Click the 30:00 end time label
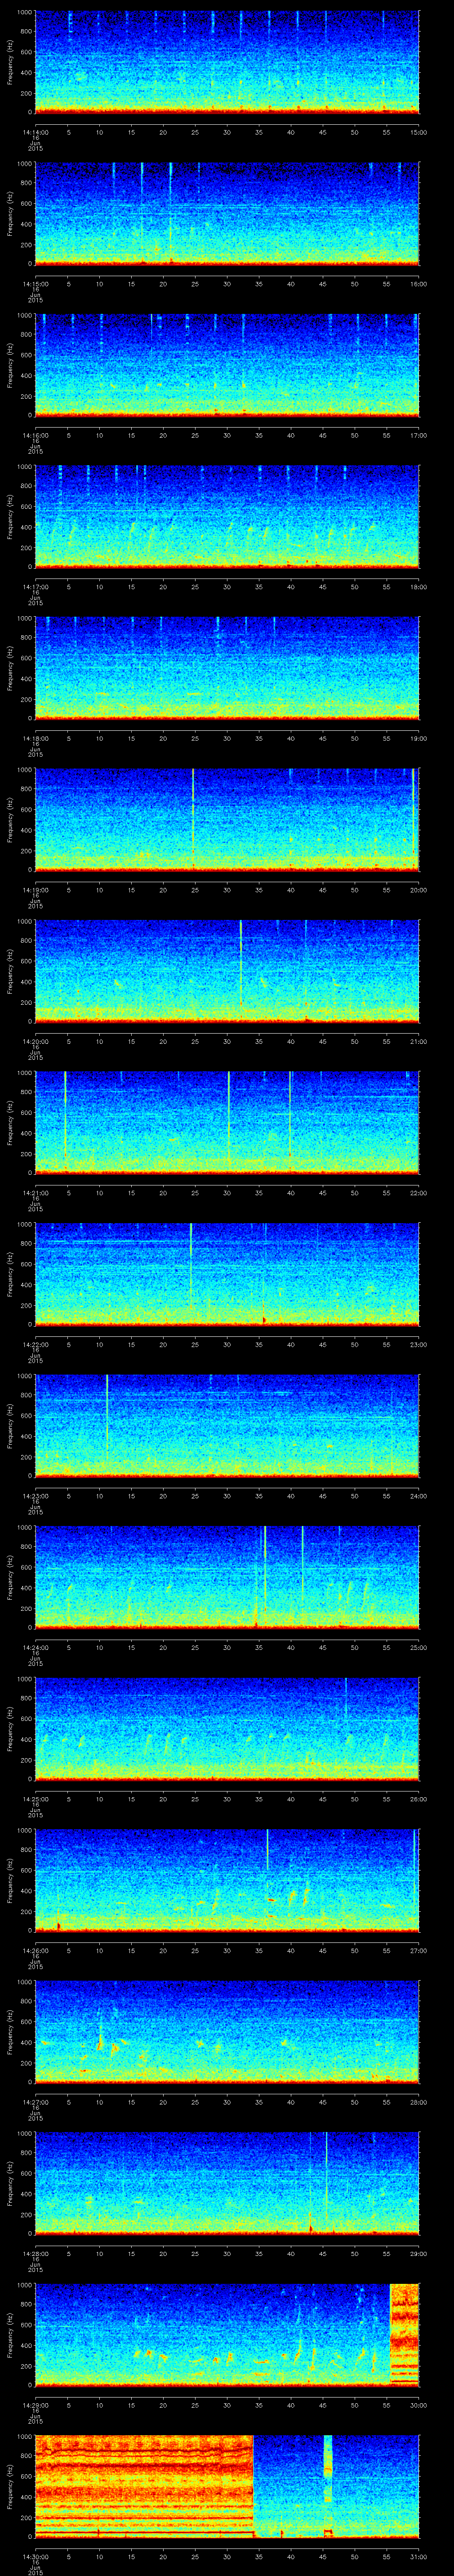The width and height of the screenshot is (454, 2576). click(x=418, y=2405)
